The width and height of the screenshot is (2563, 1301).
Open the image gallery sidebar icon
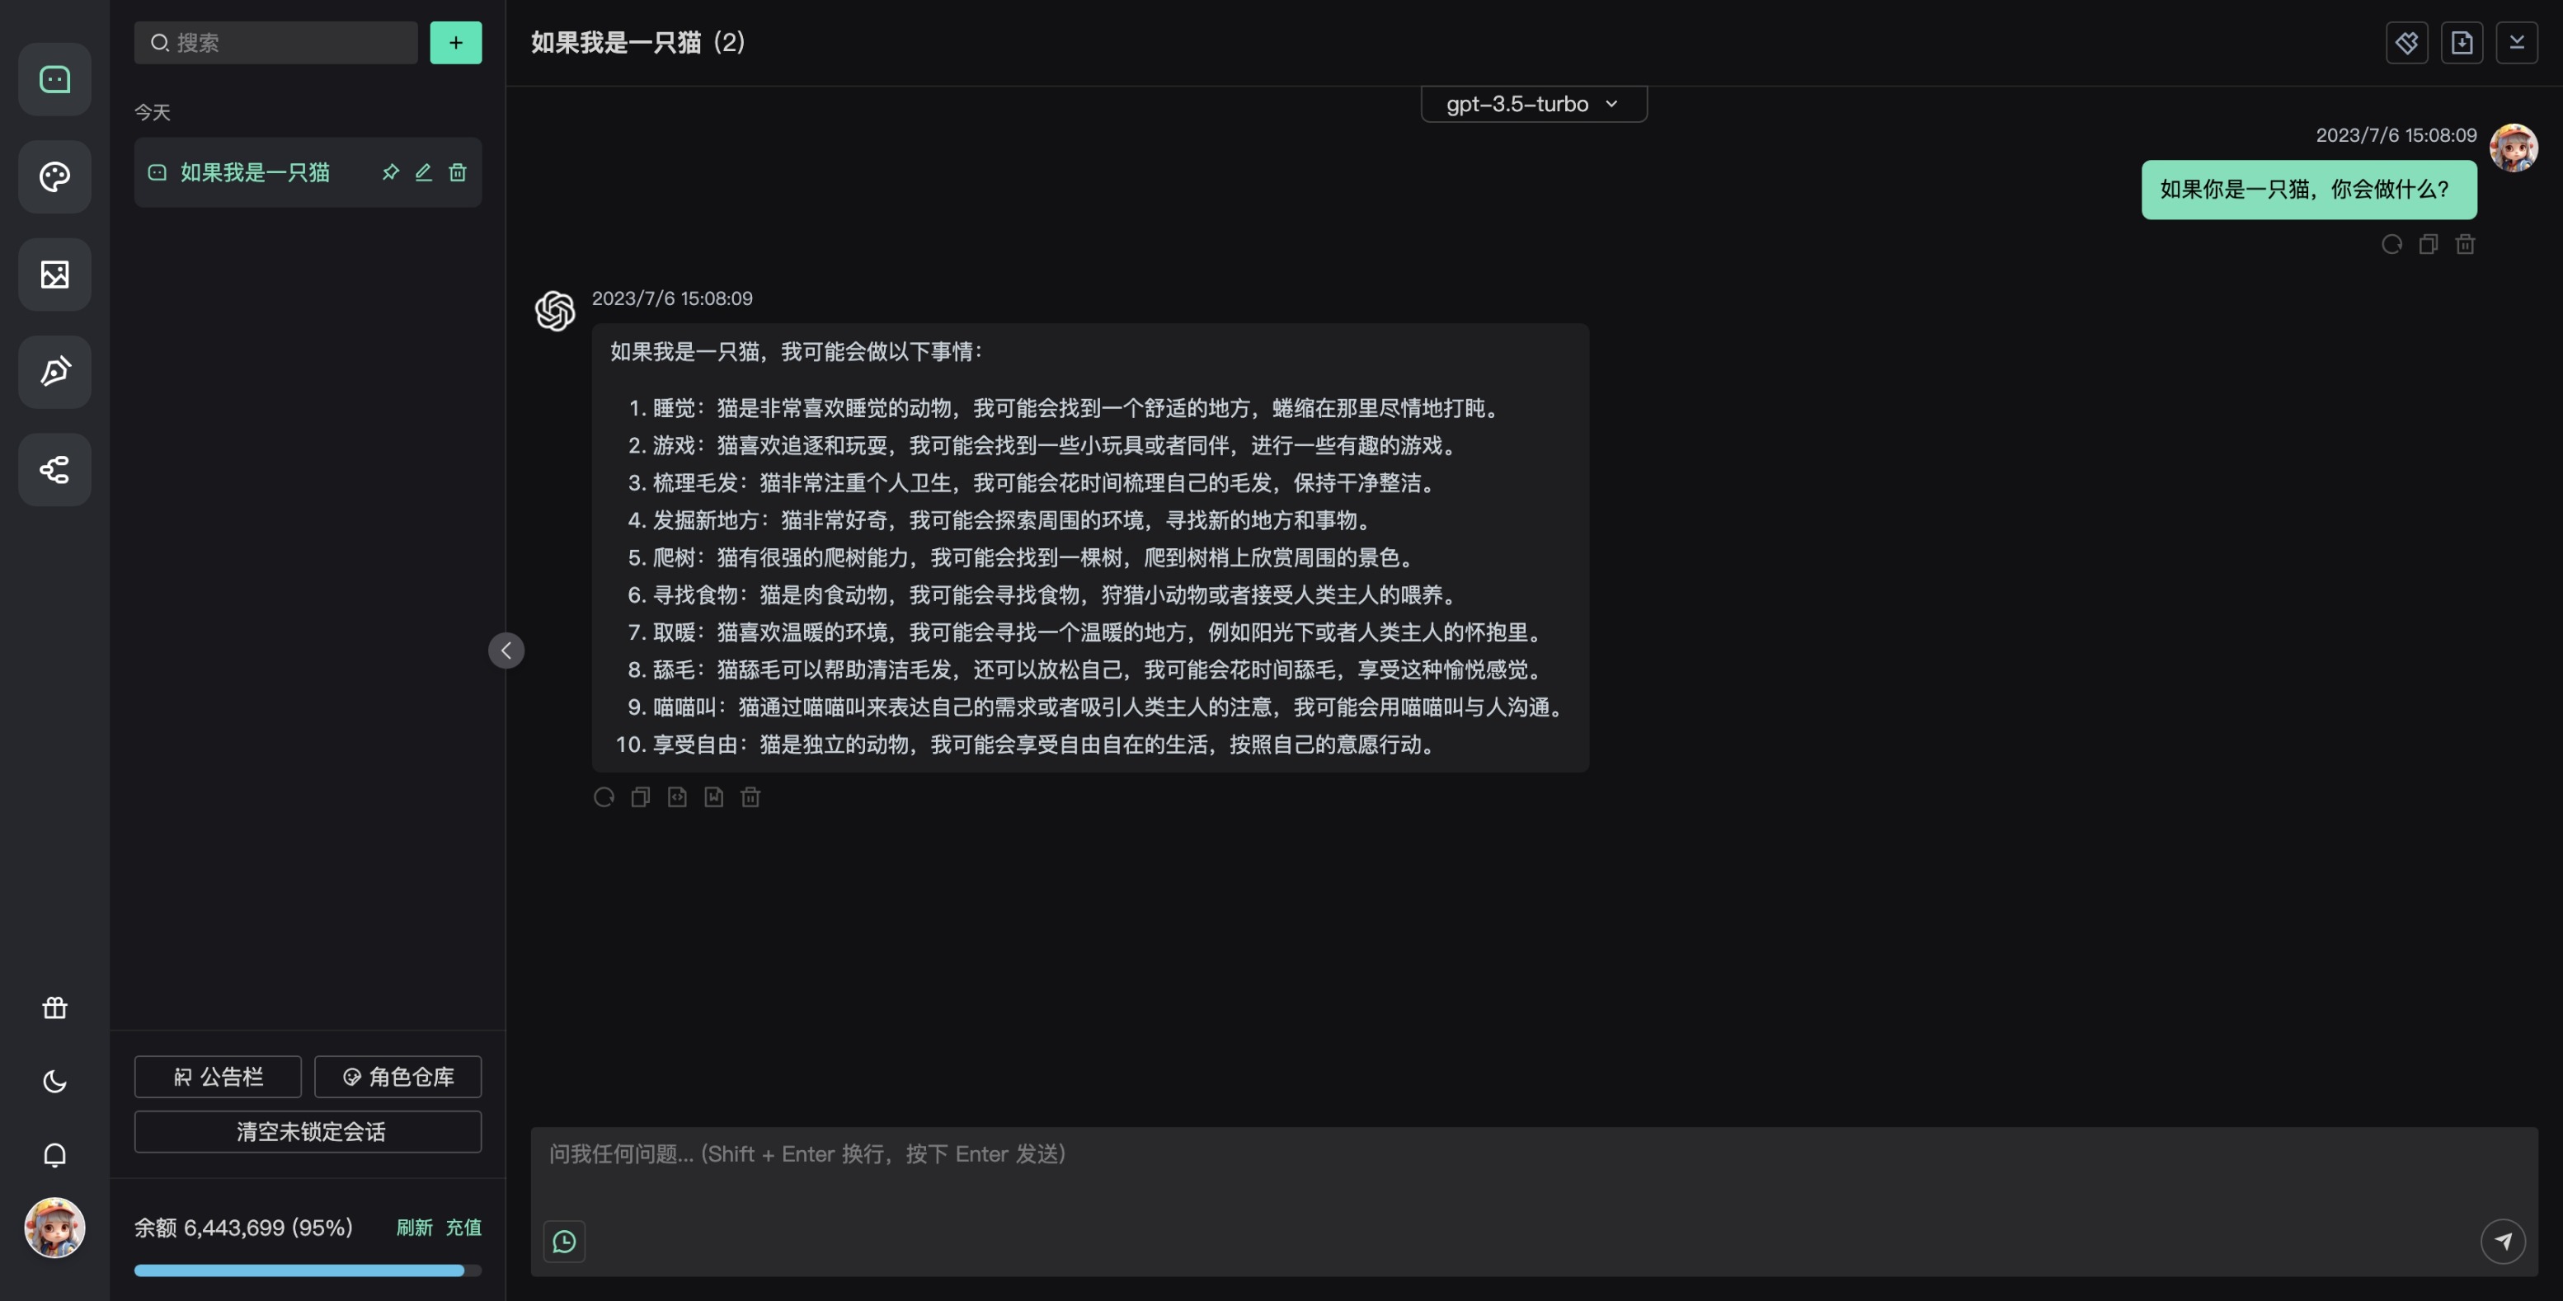(54, 275)
